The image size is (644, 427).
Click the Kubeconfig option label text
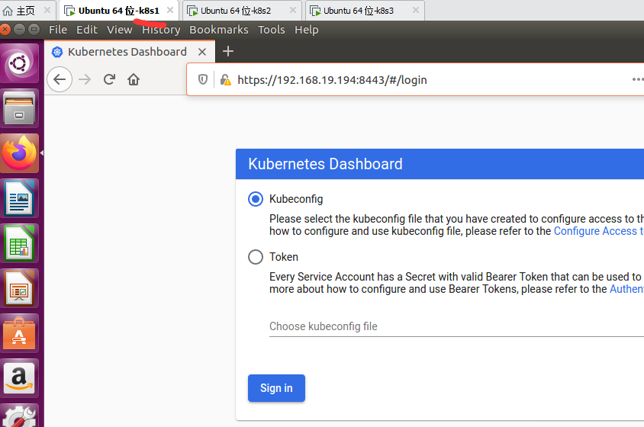tap(296, 199)
